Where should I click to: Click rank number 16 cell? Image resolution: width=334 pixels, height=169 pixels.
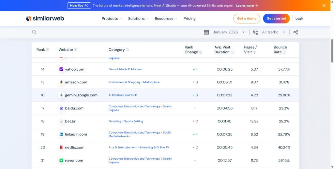(x=43, y=95)
